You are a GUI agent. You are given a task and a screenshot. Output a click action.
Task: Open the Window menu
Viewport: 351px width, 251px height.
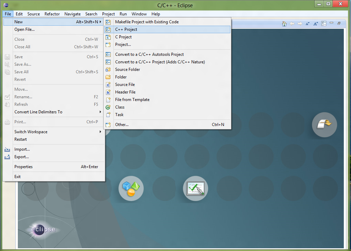139,14
